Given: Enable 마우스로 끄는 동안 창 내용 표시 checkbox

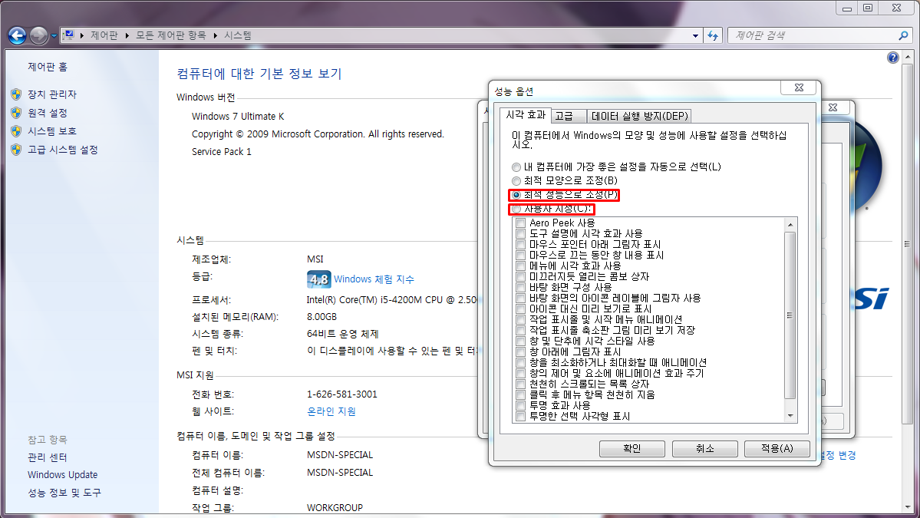Looking at the screenshot, I should (x=520, y=256).
